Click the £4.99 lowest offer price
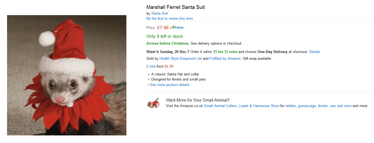Screen dimensions: 374x143 coord(169,66)
